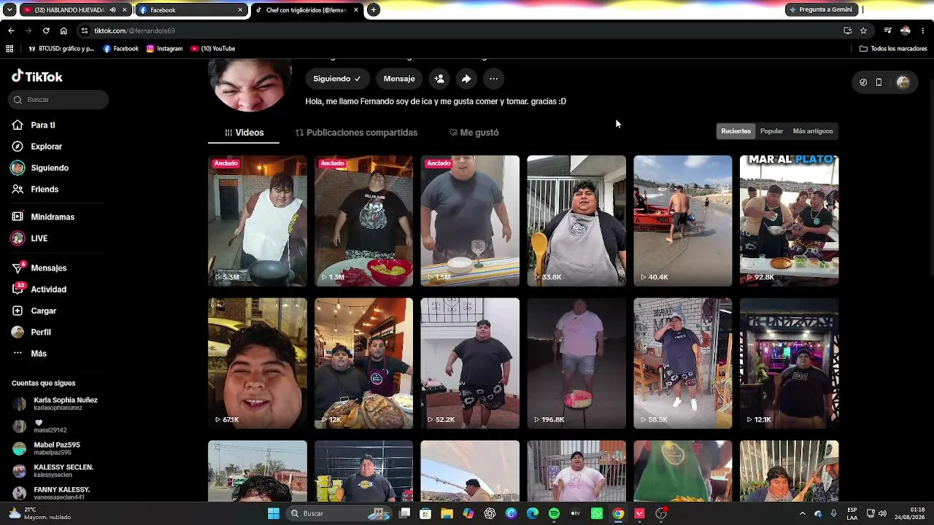
Task: Sort videos by Popular
Action: pyautogui.click(x=771, y=131)
